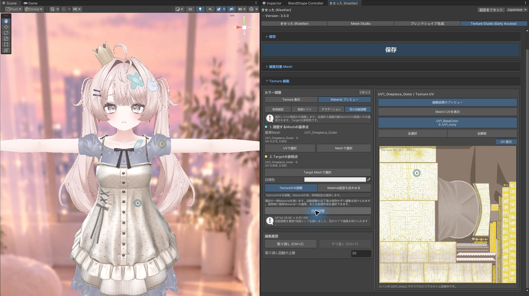
Task: Expand the 編集対象 Mesh section
Action: click(280, 67)
